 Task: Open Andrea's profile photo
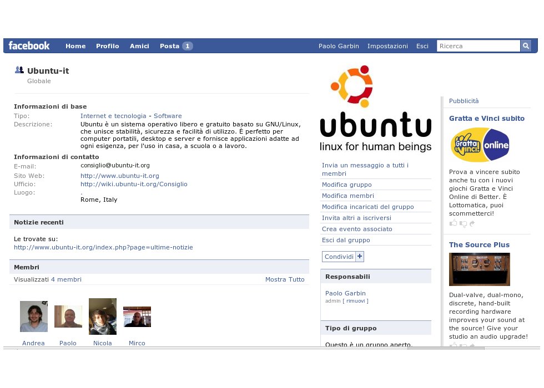34,316
